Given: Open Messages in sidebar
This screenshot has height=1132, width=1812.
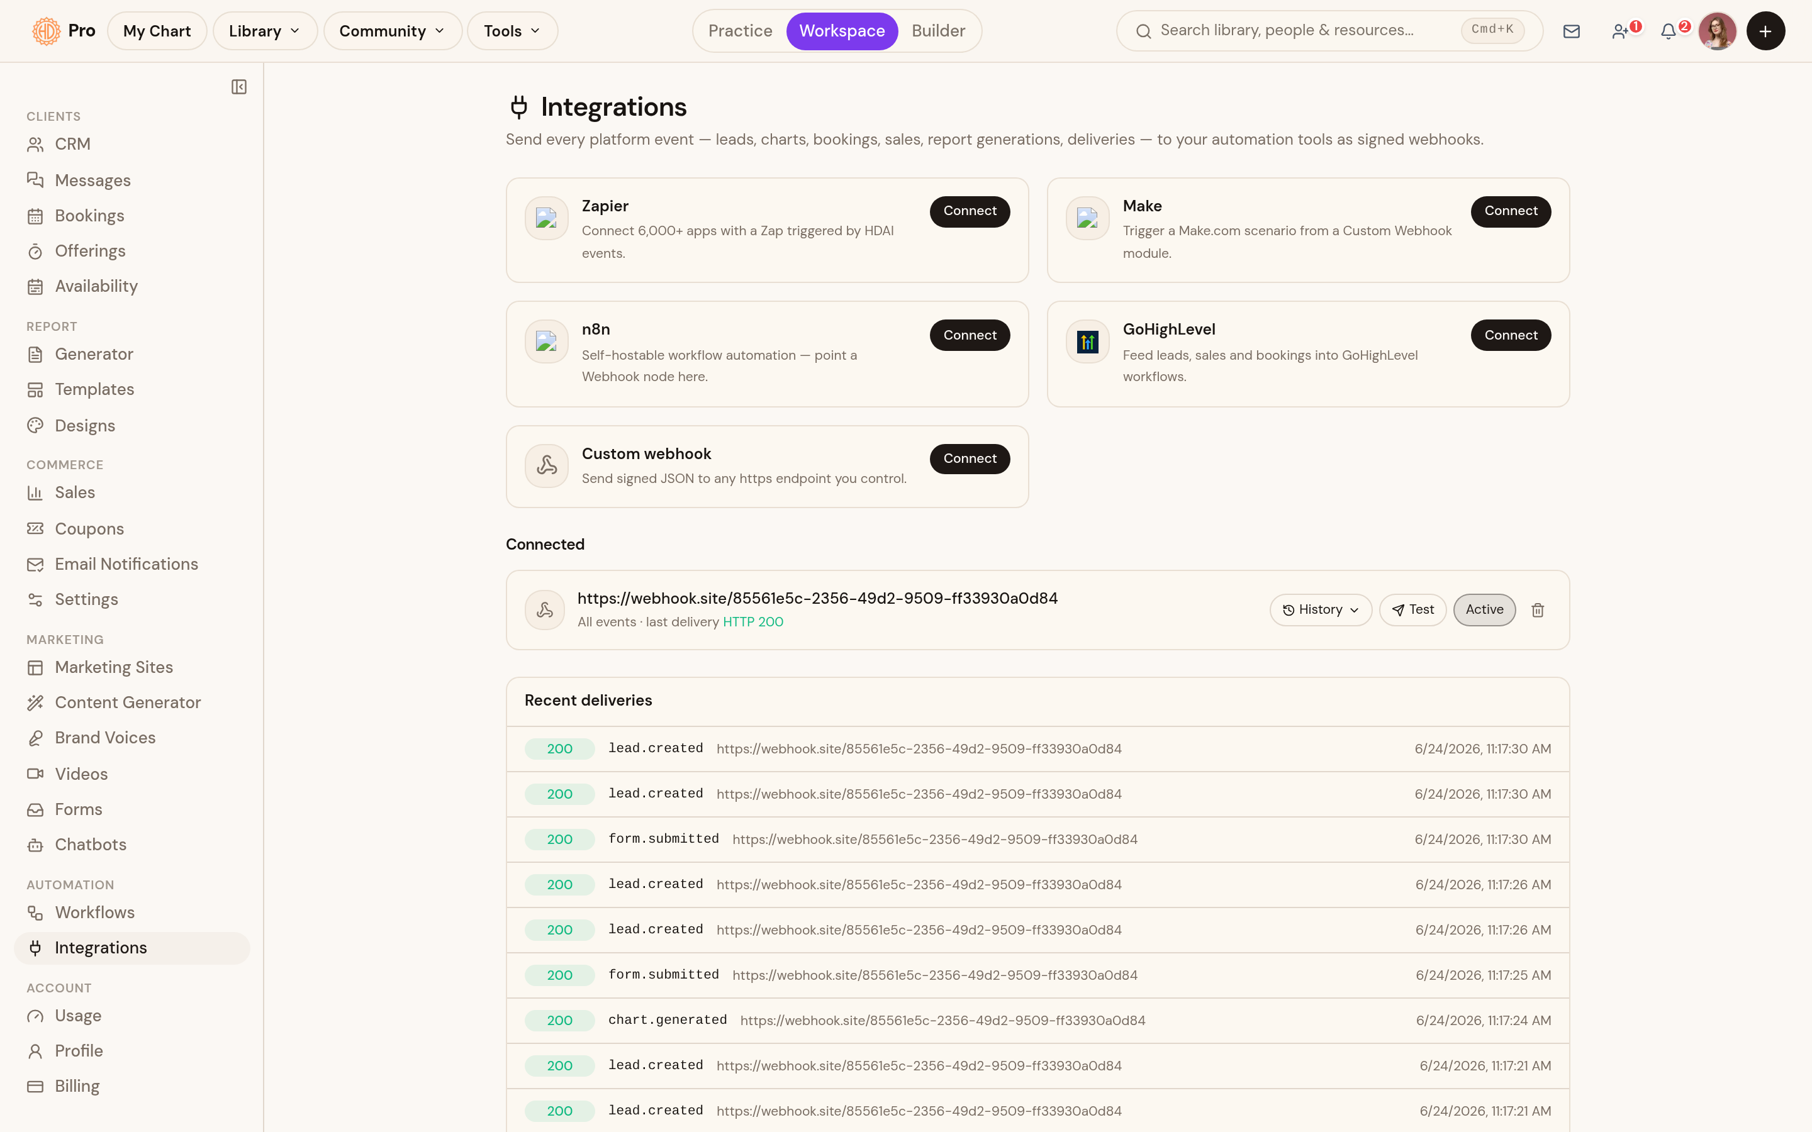Looking at the screenshot, I should click(131, 180).
